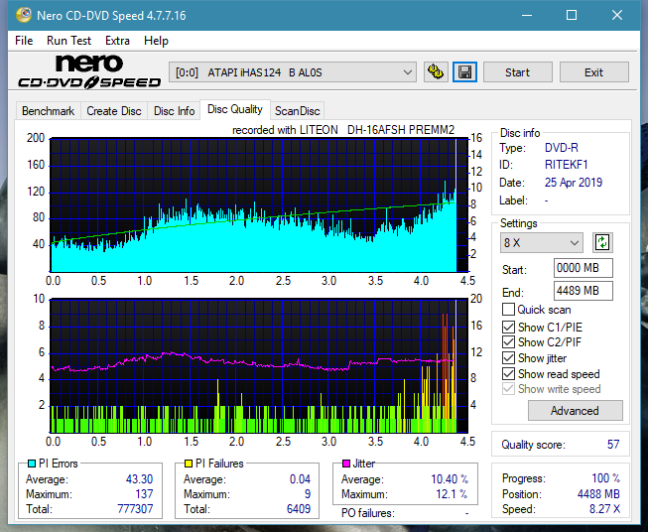This screenshot has width=648, height=532.
Task: Close the Nero CD-DVD Speed window
Action: click(617, 15)
